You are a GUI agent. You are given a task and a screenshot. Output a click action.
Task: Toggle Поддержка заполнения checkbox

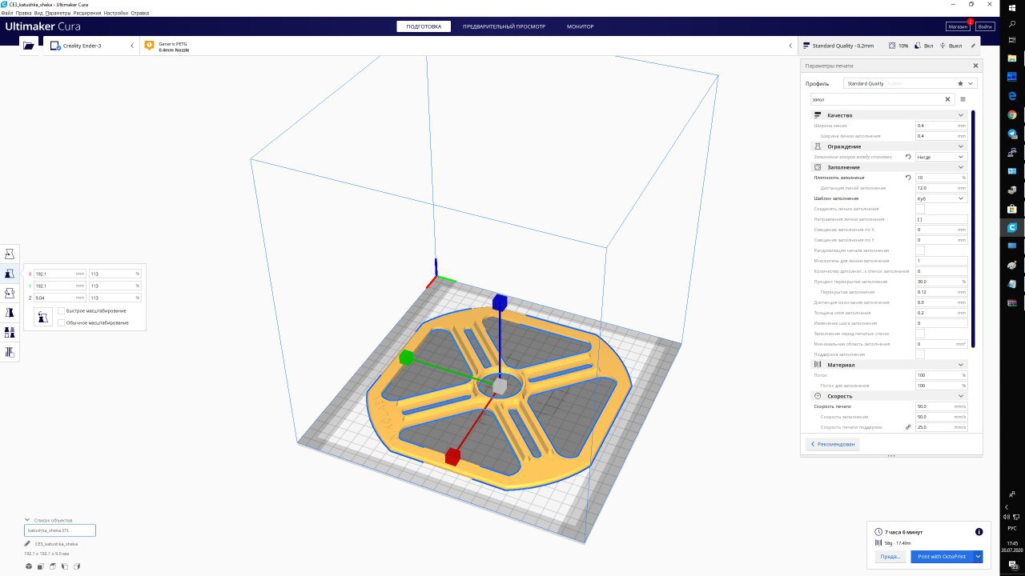pos(920,354)
